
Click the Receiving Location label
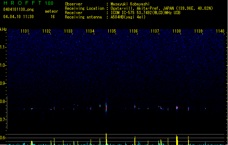(x=84, y=8)
